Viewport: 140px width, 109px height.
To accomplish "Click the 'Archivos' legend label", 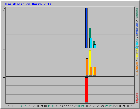I will pos(137,29).
